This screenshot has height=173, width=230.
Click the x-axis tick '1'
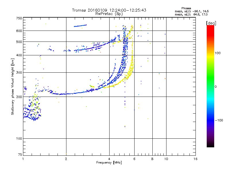[x=23, y=159]
